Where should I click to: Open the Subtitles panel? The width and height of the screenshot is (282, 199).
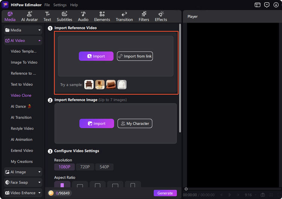64,17
